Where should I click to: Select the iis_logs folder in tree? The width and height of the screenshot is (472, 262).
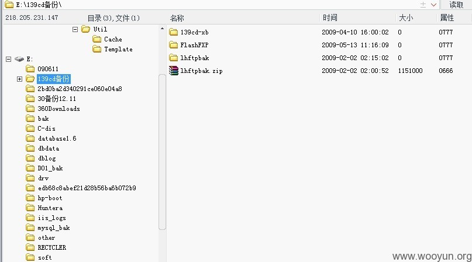[52, 218]
